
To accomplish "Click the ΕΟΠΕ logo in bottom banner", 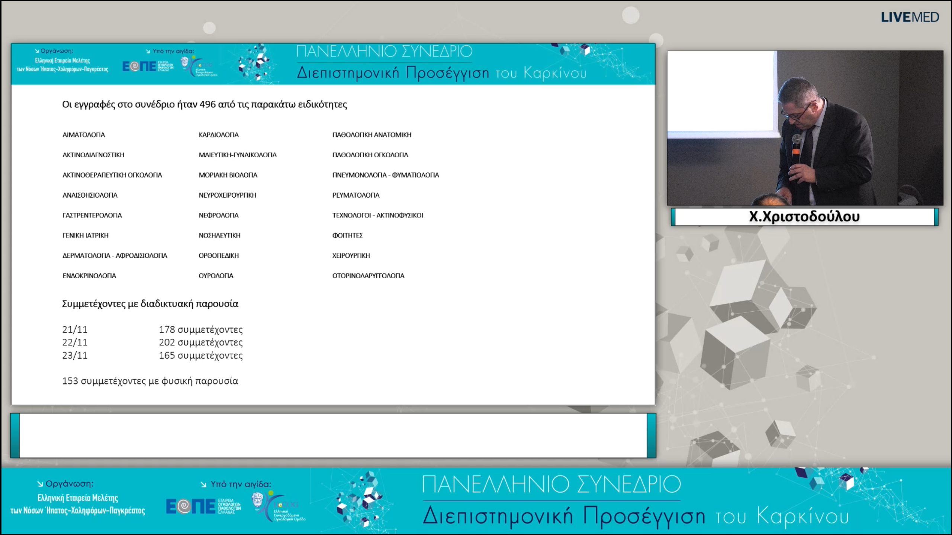I will pos(203,506).
